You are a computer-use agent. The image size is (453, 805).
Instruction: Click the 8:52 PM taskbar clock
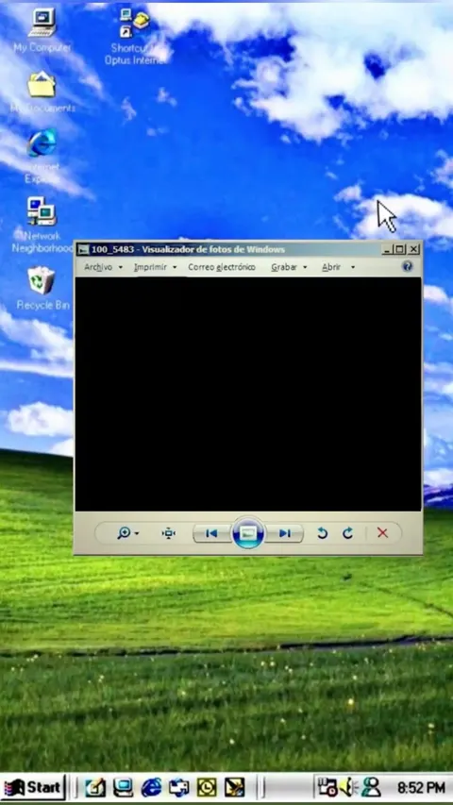point(421,788)
